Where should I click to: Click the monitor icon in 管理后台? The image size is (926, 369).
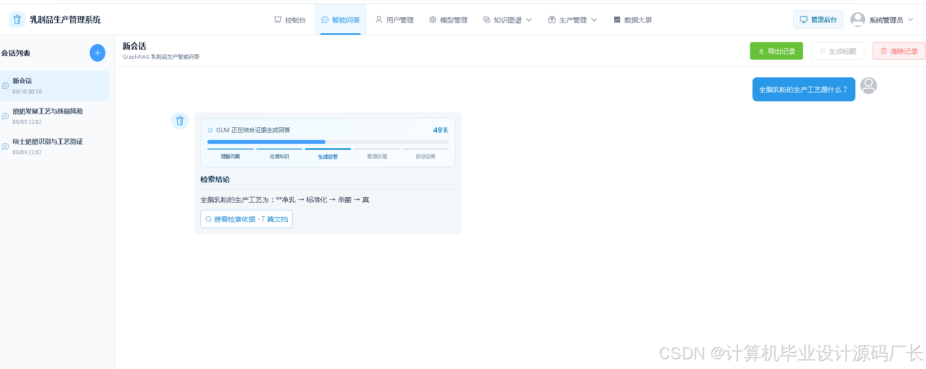[x=803, y=20]
